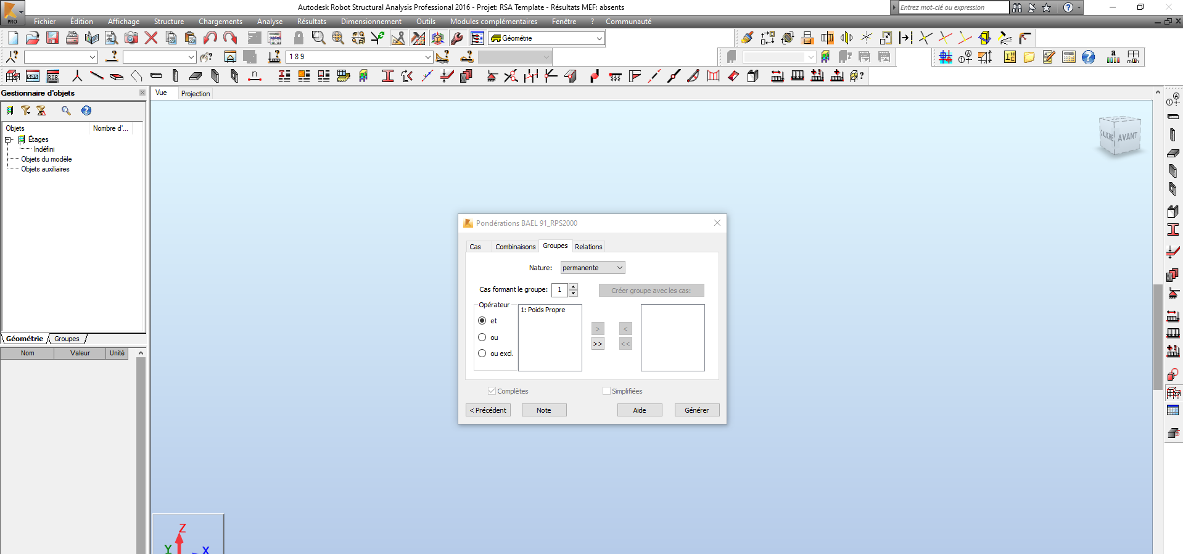
Task: Click the help icon in object manager
Action: click(86, 110)
